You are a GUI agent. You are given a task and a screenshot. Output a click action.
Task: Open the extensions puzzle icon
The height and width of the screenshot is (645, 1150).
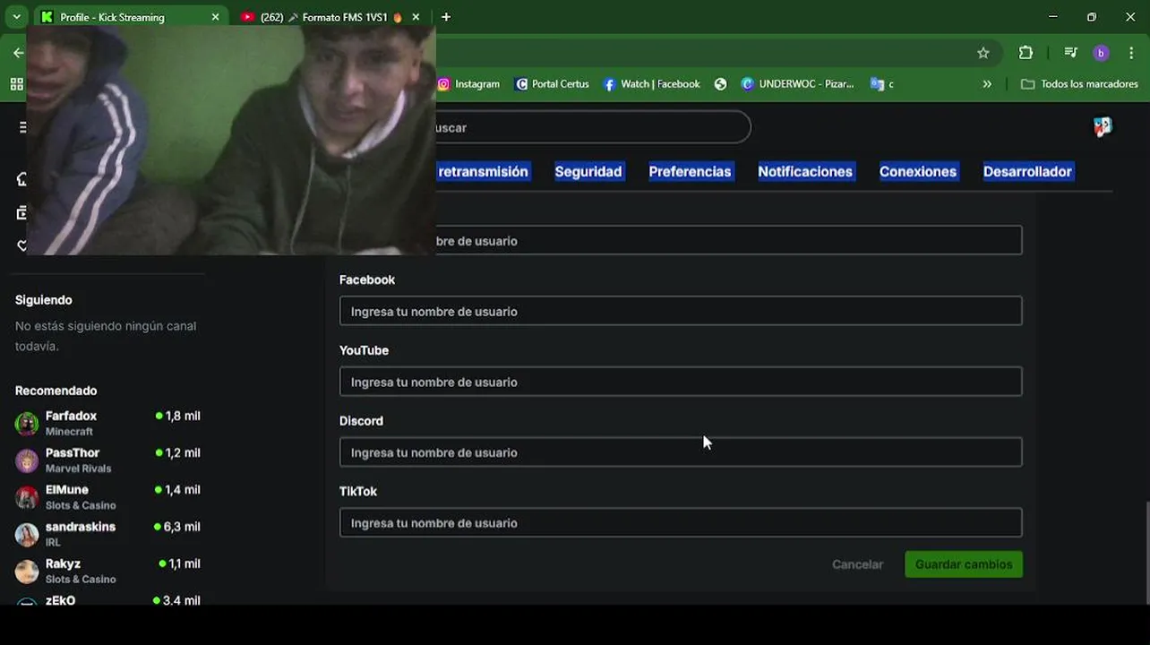1026,53
